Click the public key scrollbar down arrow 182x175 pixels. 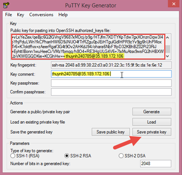pyautogui.click(x=167, y=56)
